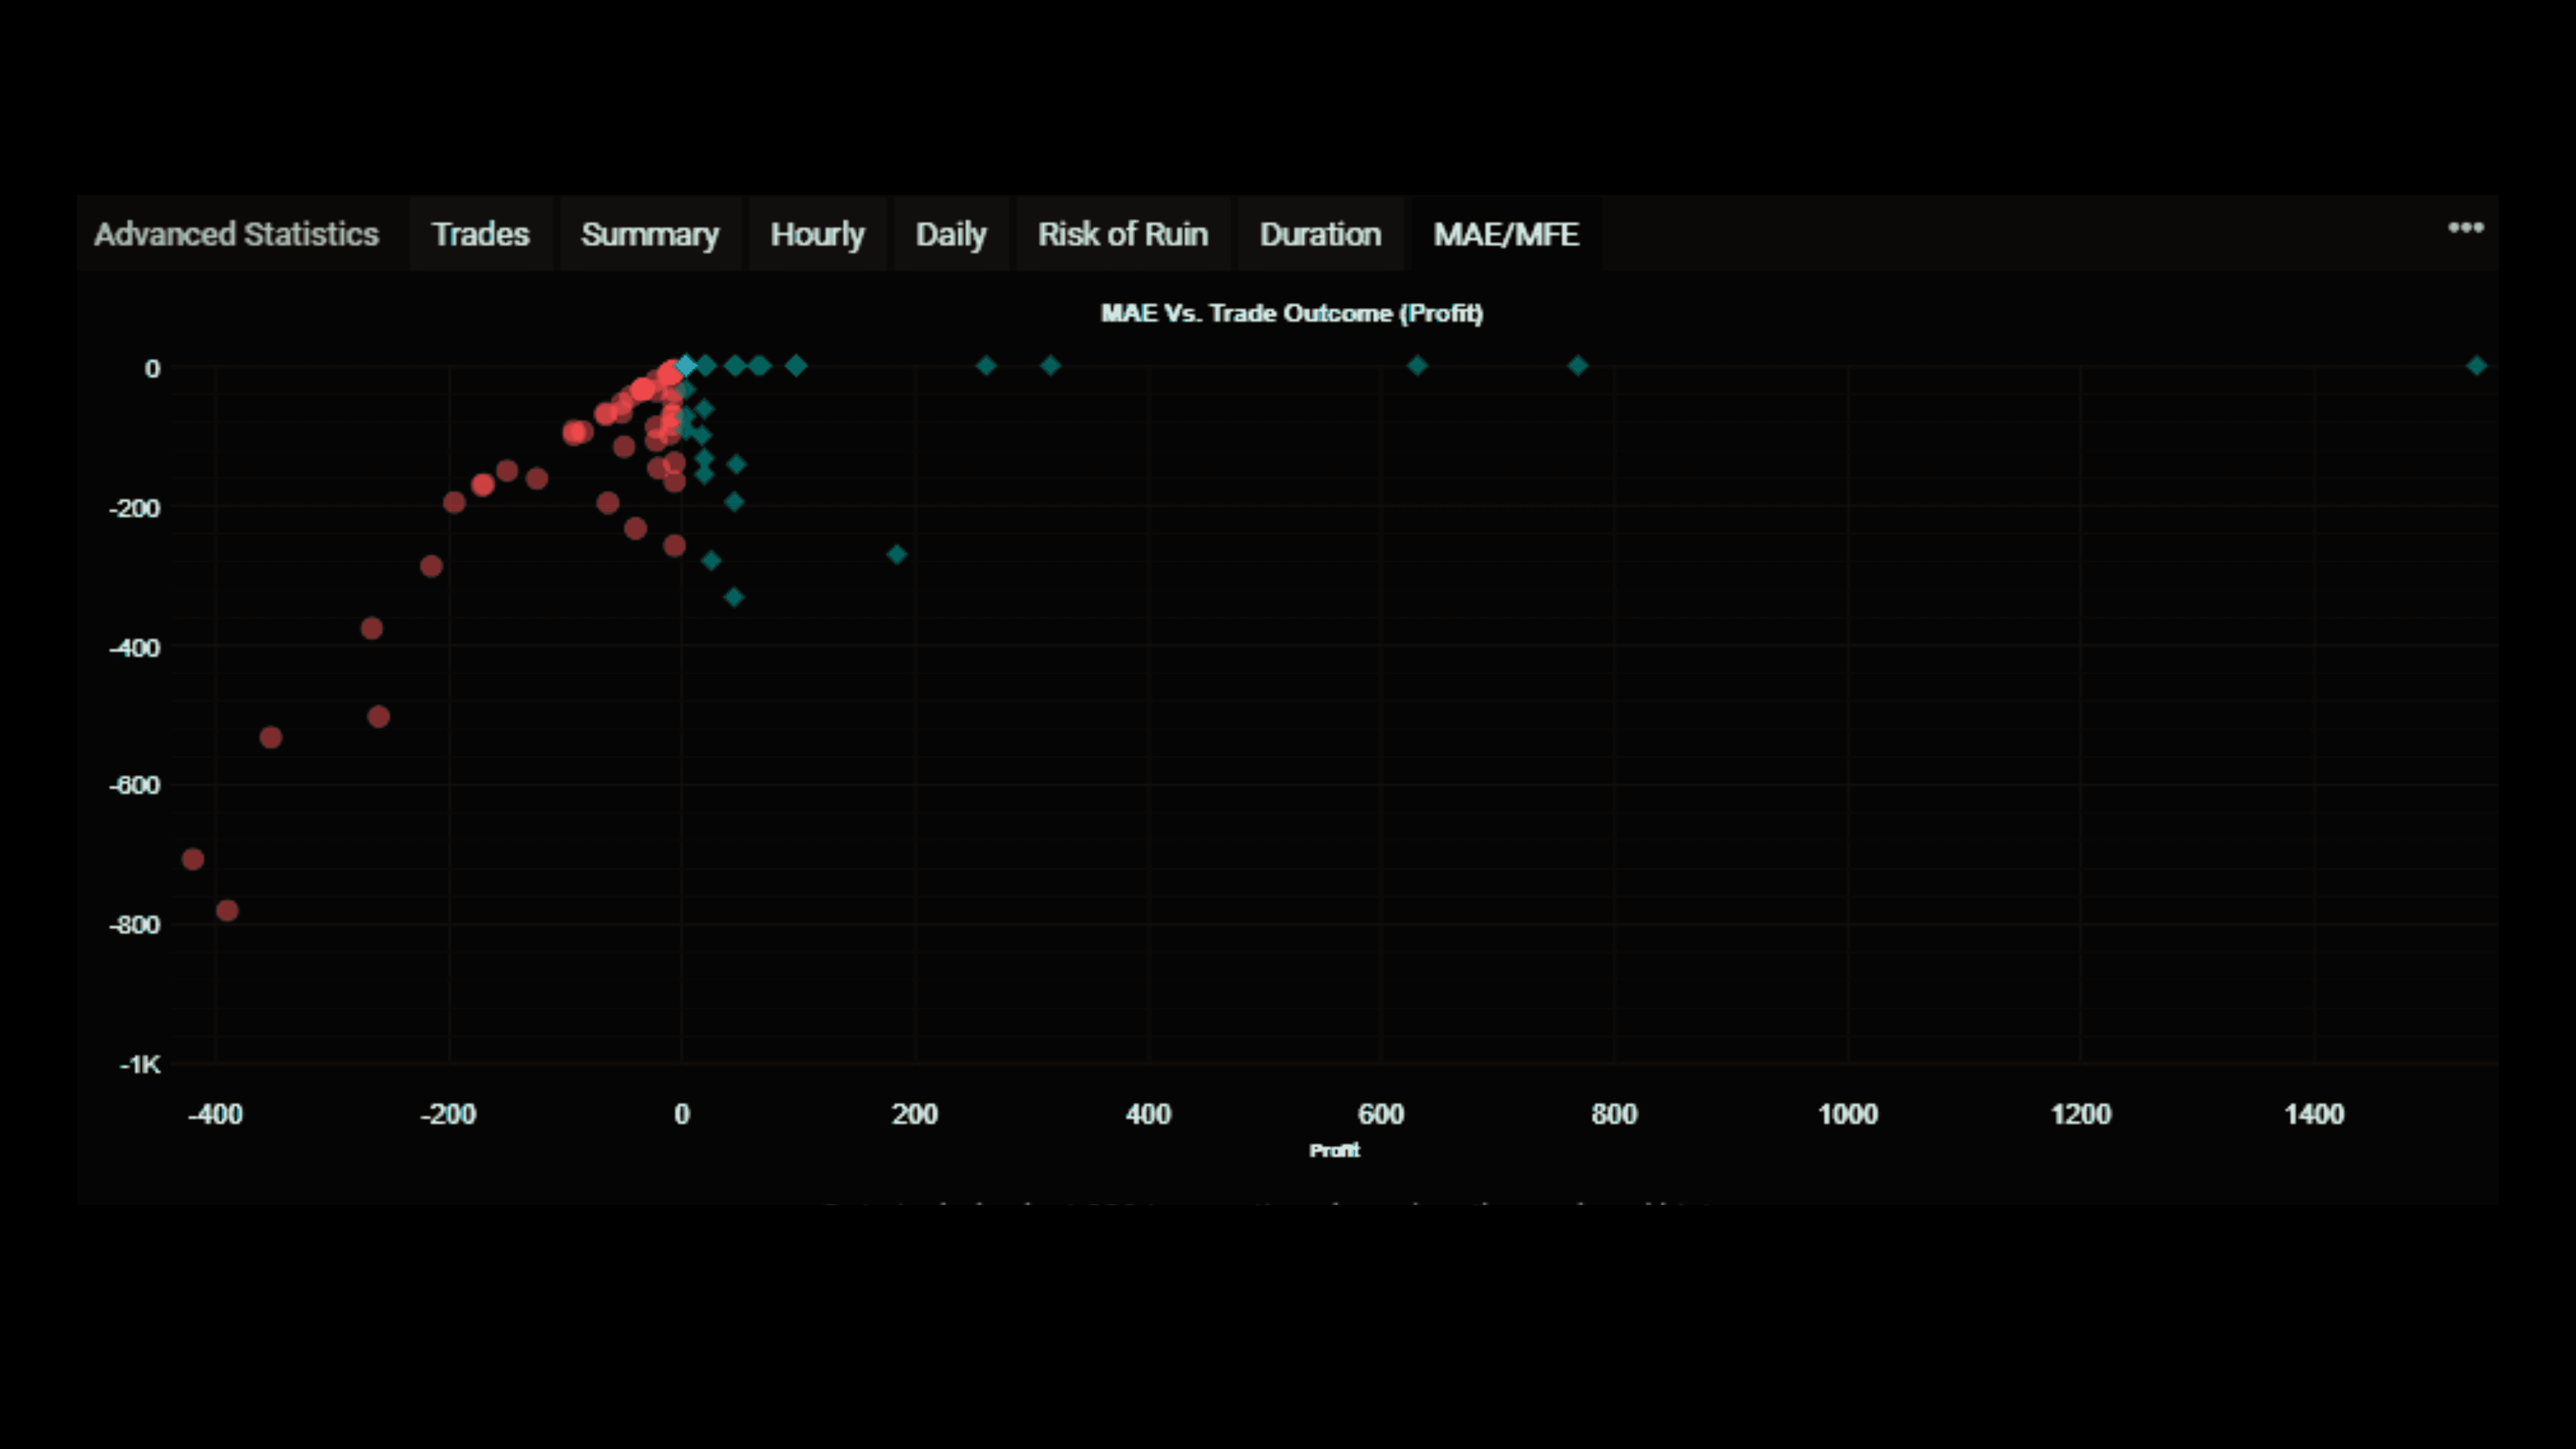
Task: Select the teal diamond near profit 630
Action: click(1417, 366)
